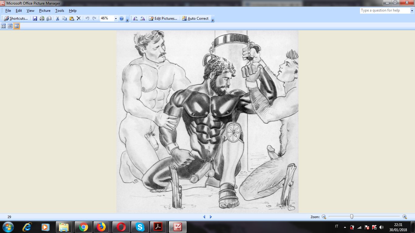
Task: Open Windows Explorer folder on taskbar
Action: (64, 227)
